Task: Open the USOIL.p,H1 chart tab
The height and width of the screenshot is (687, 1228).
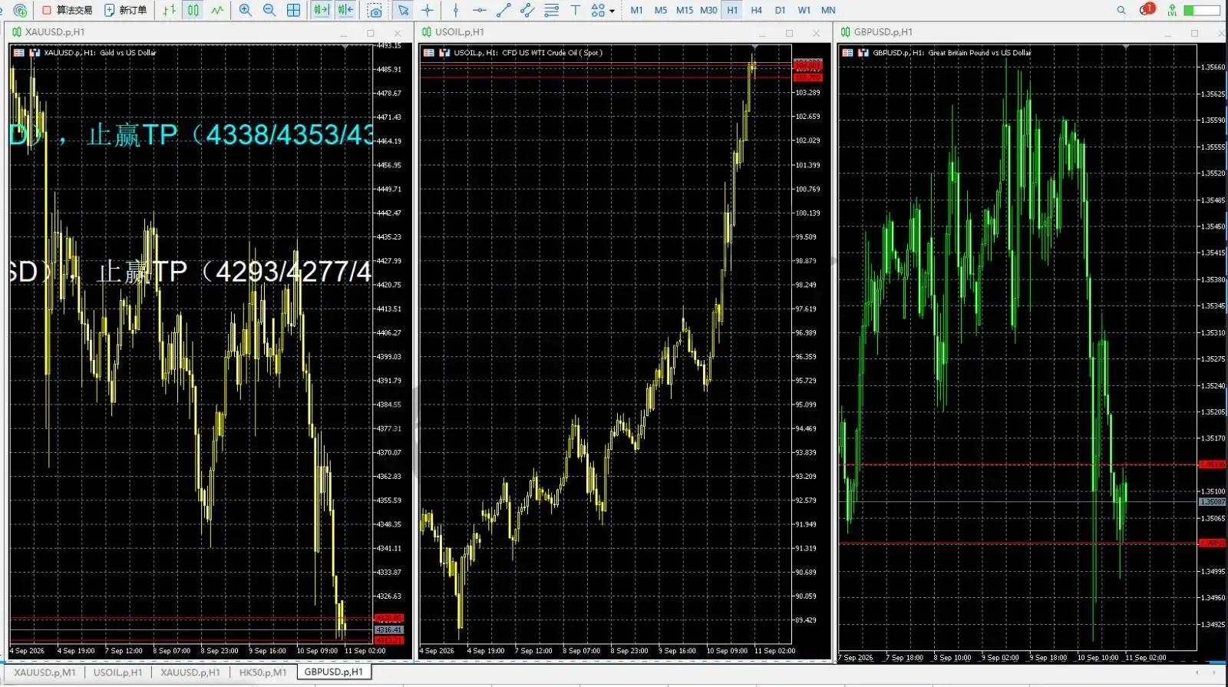Action: coord(117,672)
